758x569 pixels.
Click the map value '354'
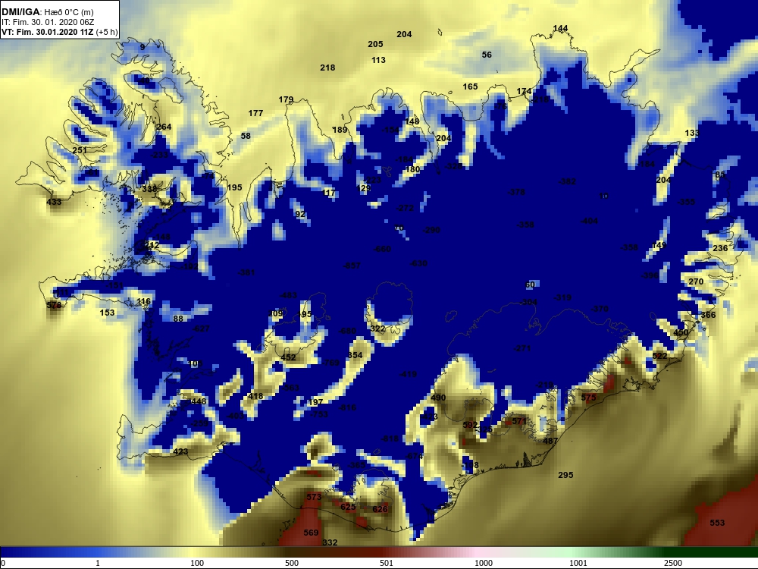point(355,355)
